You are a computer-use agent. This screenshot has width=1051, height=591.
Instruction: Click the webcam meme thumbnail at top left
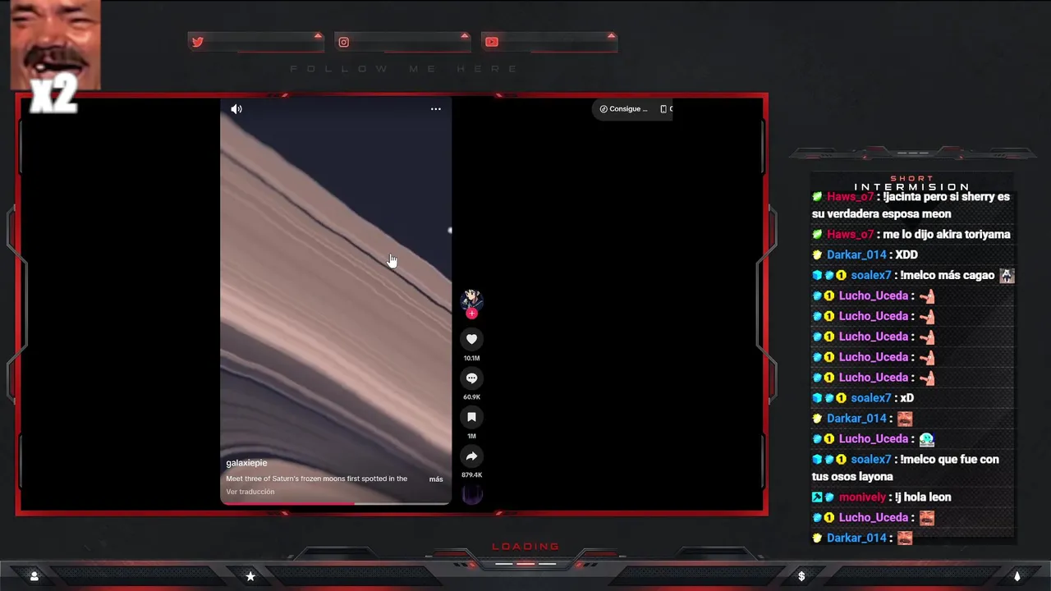55,45
